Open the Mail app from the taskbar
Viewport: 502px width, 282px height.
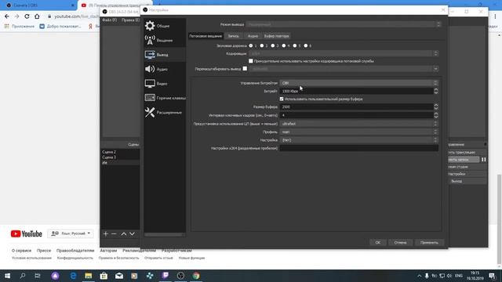pyautogui.click(x=119, y=276)
